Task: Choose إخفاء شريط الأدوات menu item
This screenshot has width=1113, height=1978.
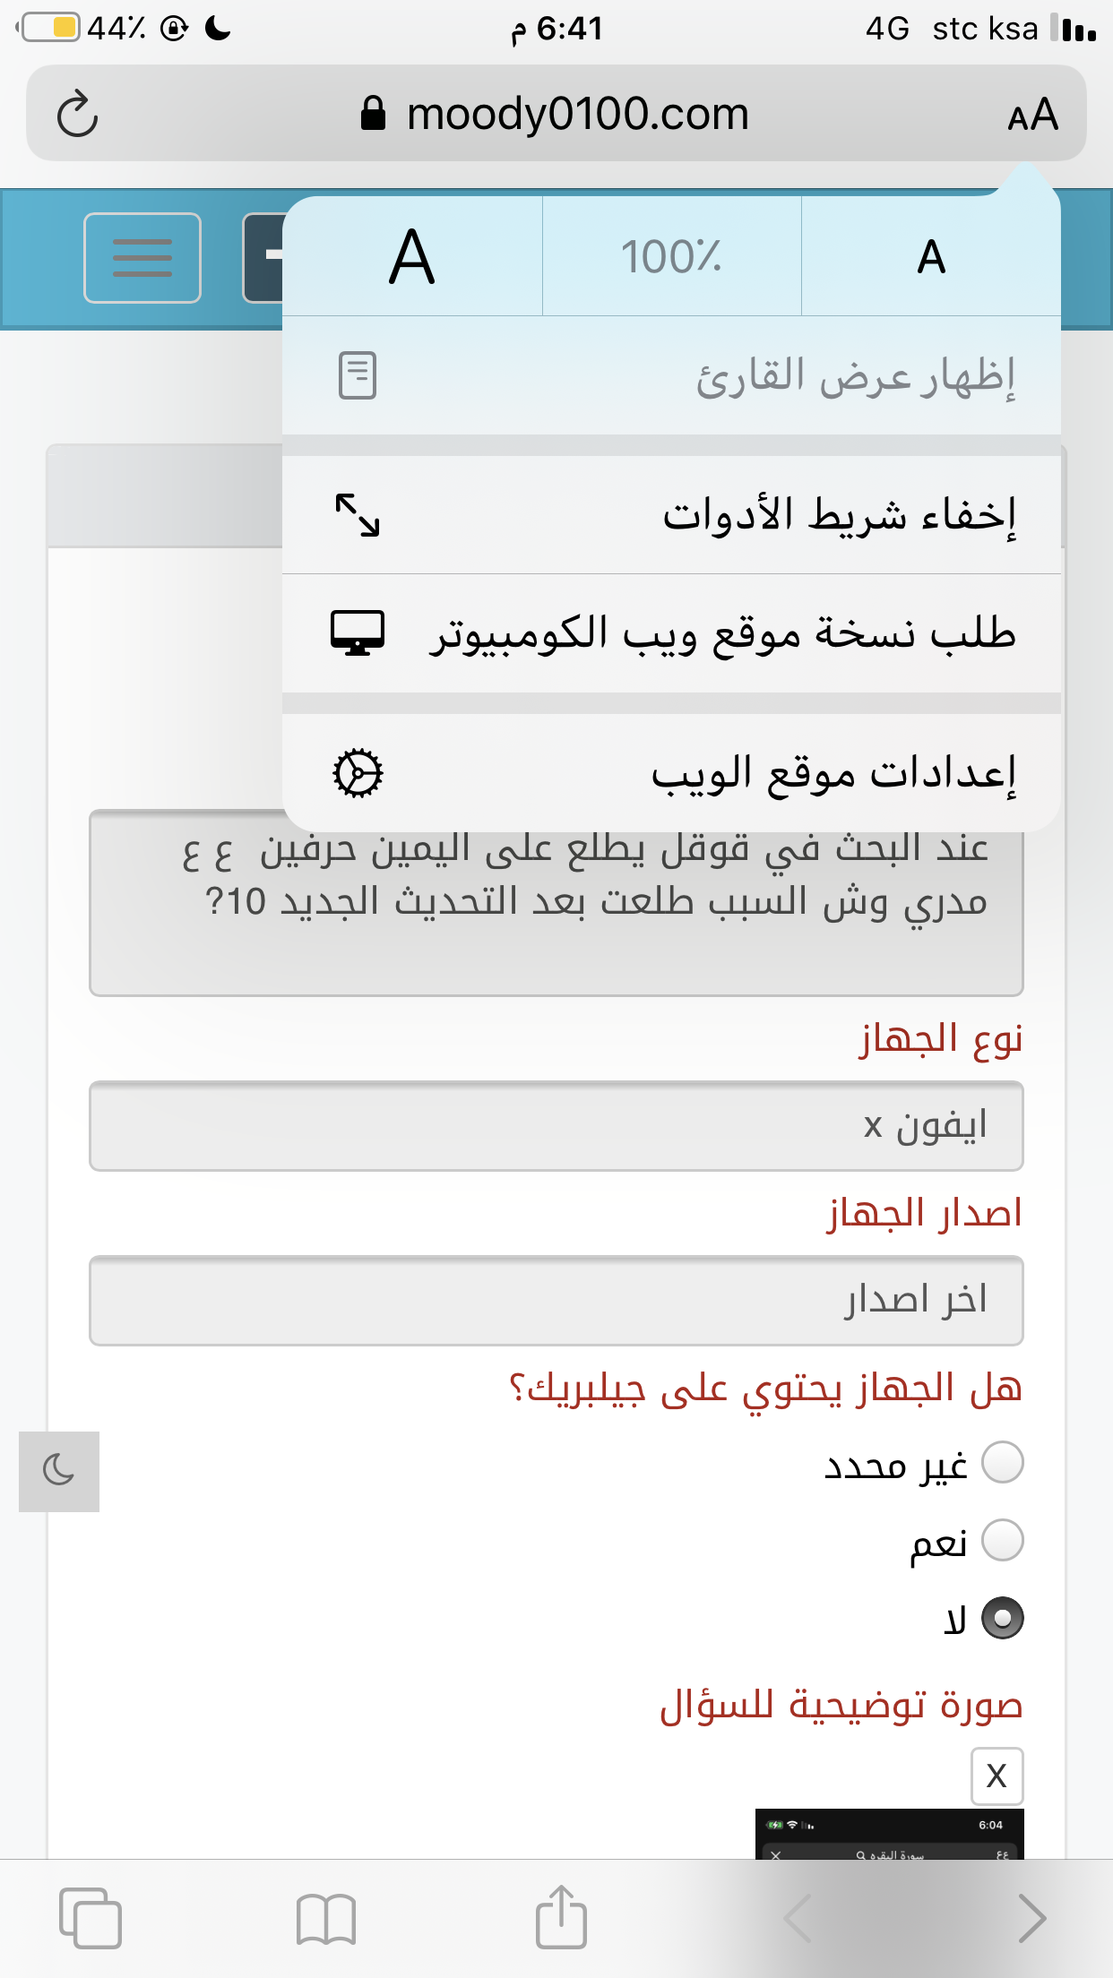Action: click(671, 515)
